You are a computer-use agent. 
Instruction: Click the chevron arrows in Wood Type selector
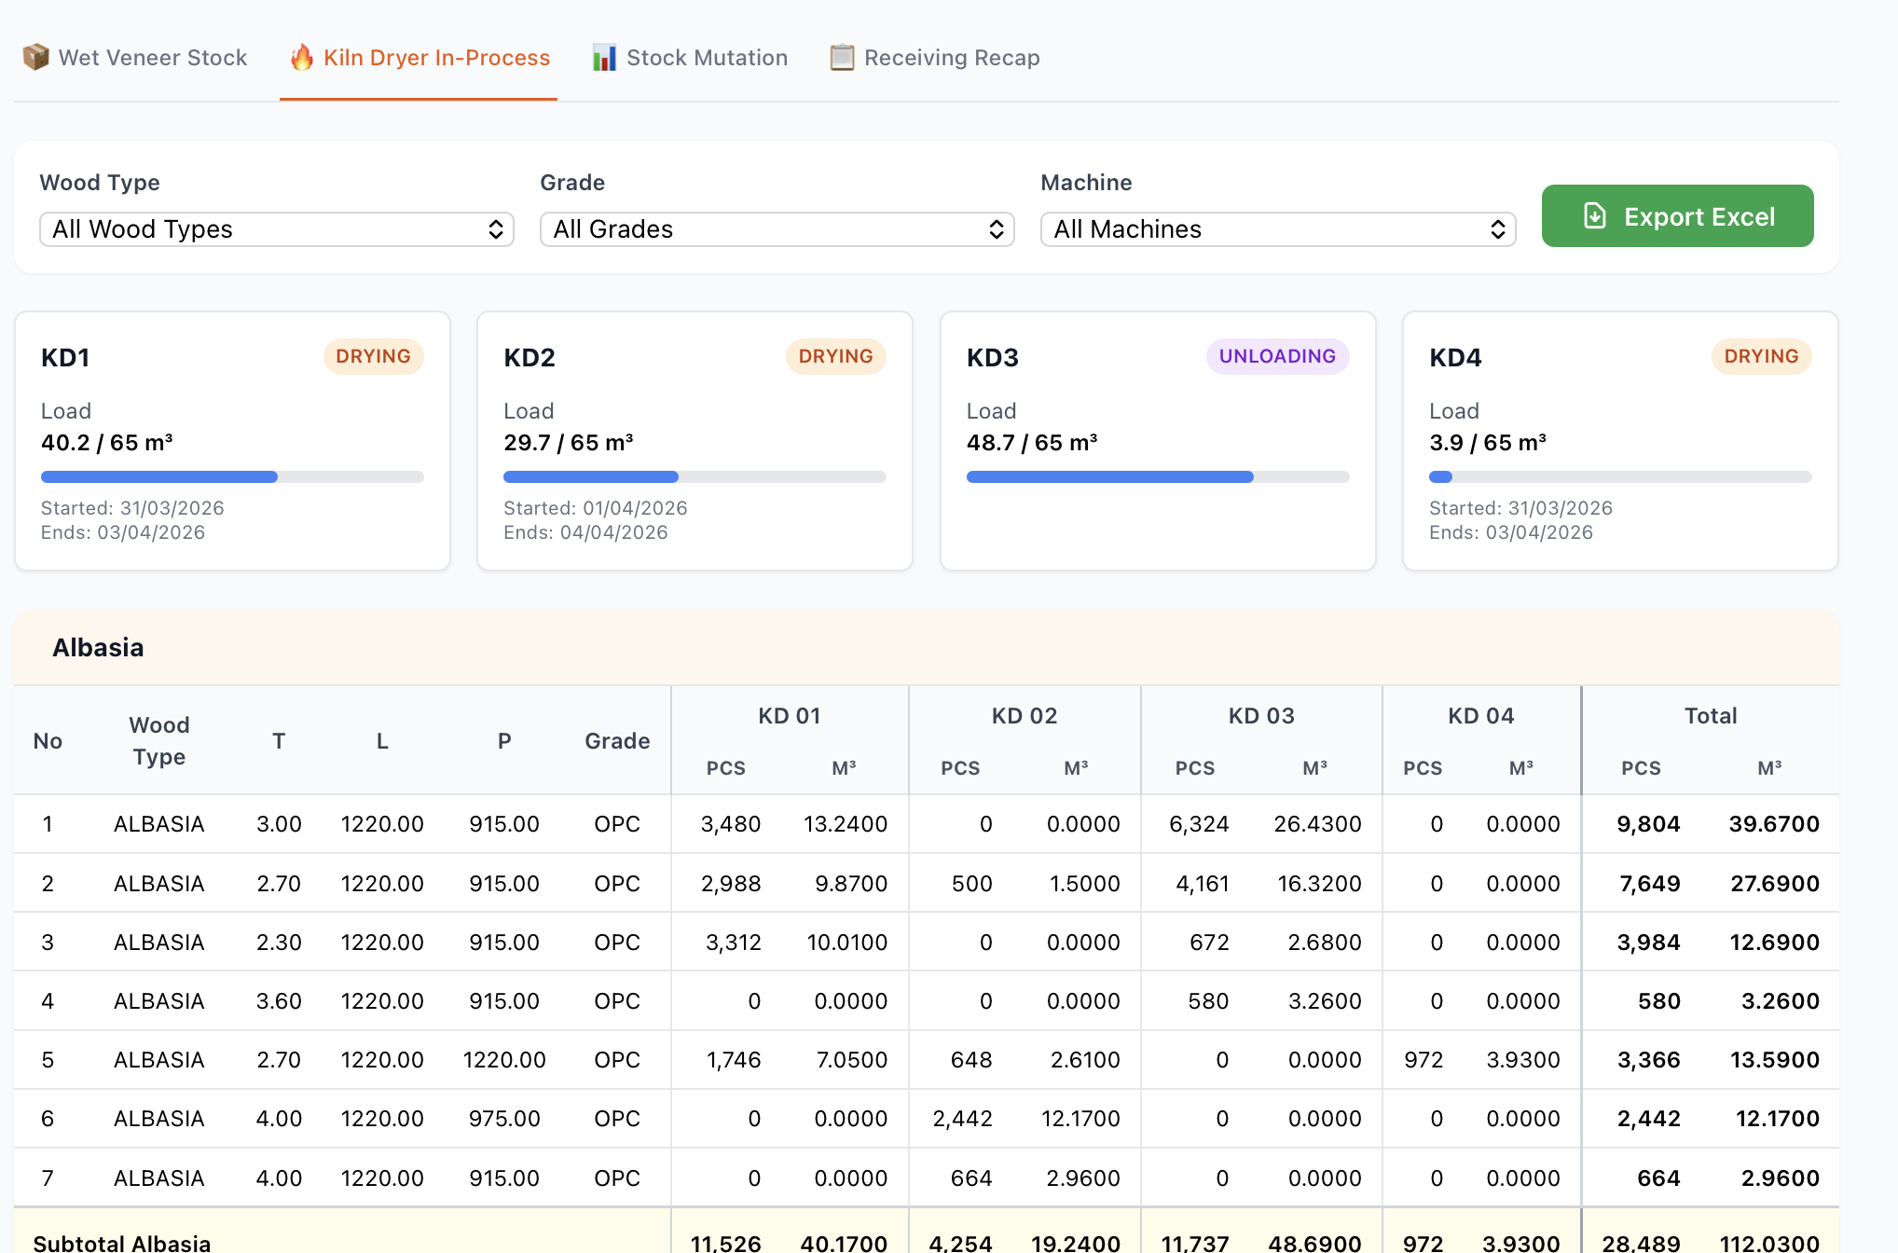point(496,229)
